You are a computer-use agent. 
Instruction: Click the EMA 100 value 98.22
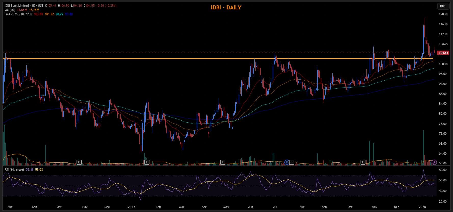click(x=60, y=14)
